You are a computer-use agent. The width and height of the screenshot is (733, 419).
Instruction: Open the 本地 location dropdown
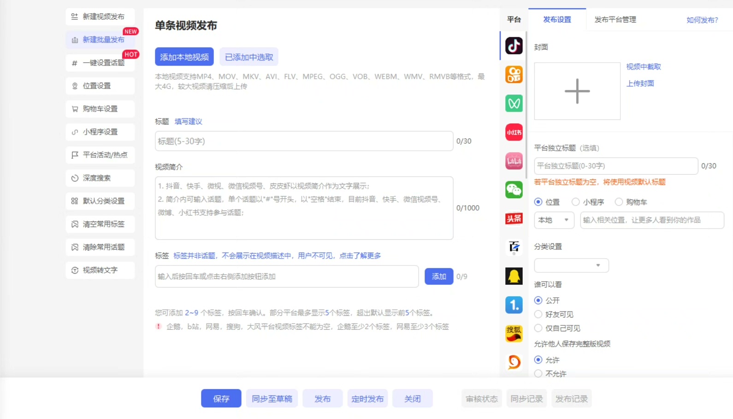click(554, 220)
